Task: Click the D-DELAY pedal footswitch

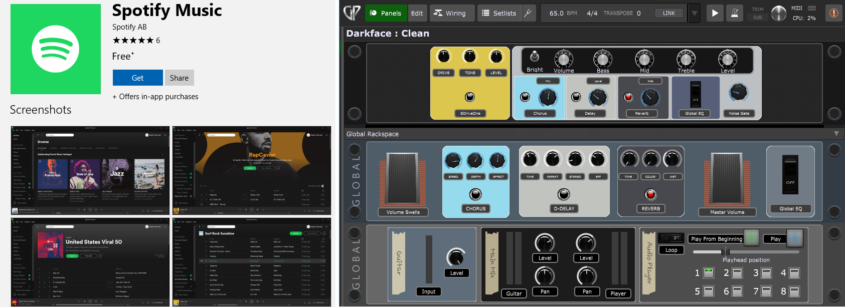Action: pyautogui.click(x=564, y=194)
